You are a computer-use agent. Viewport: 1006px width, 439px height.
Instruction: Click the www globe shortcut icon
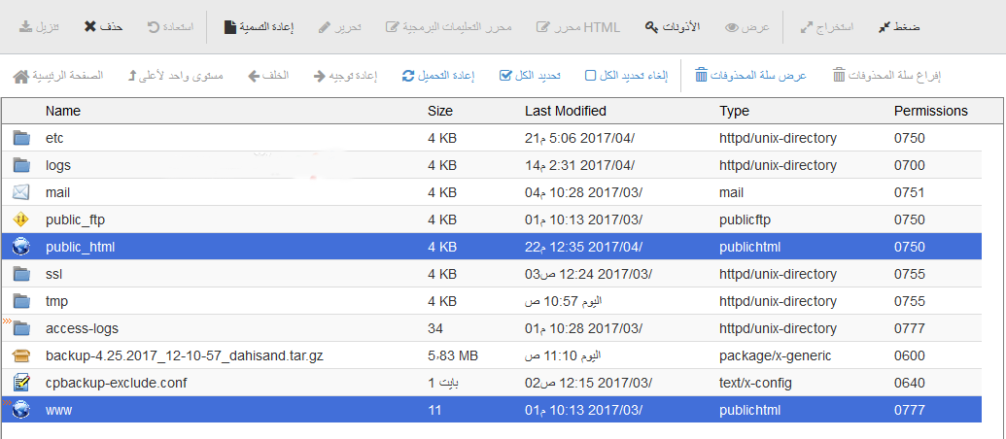(x=21, y=410)
